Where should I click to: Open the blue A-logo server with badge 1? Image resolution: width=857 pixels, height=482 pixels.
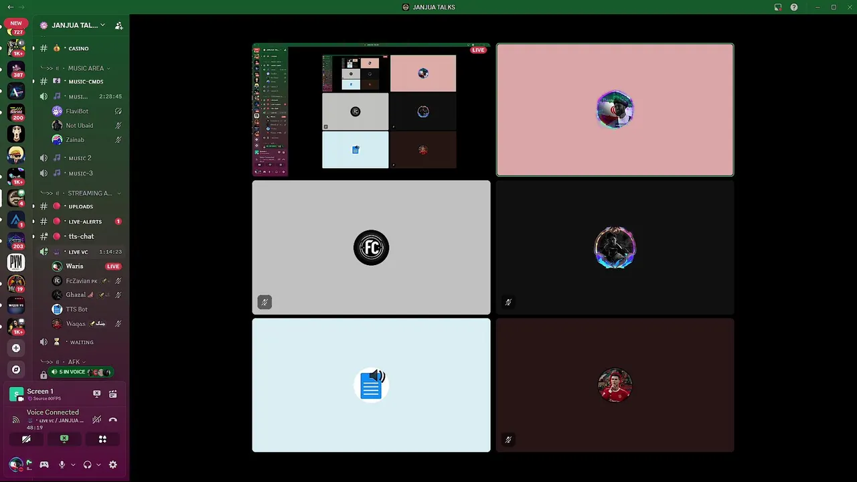point(16,220)
